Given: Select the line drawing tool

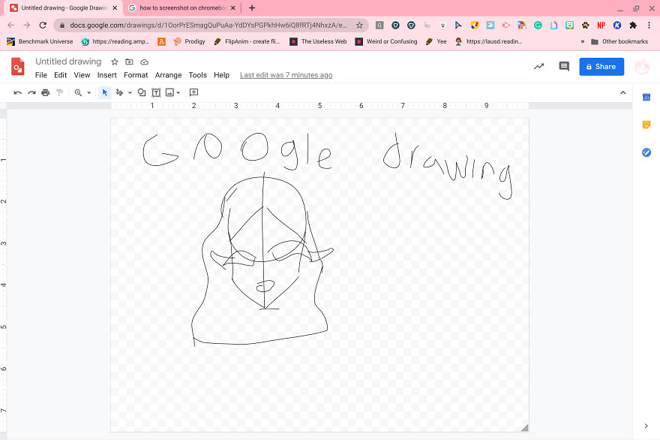Looking at the screenshot, I should pyautogui.click(x=118, y=92).
